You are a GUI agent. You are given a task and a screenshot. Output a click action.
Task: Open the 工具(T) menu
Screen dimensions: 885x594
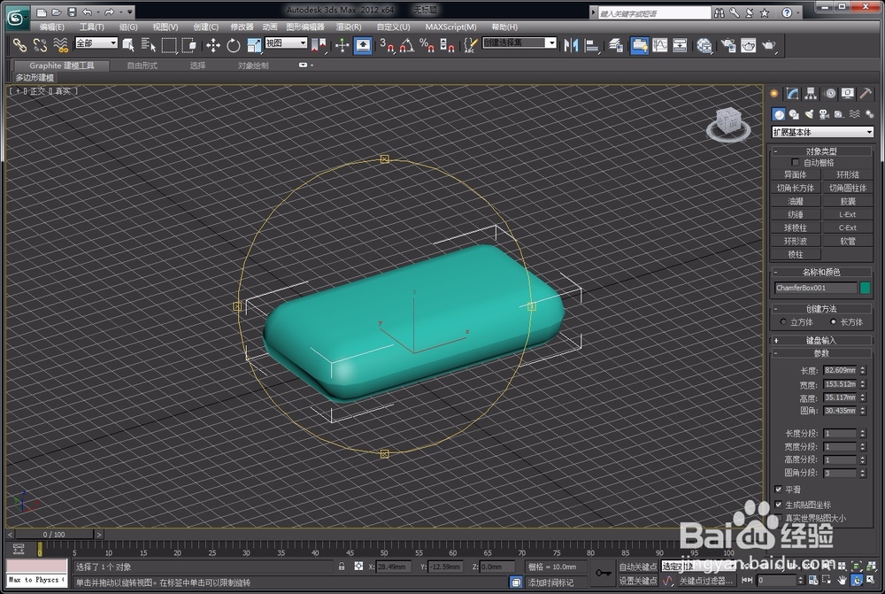(x=91, y=27)
